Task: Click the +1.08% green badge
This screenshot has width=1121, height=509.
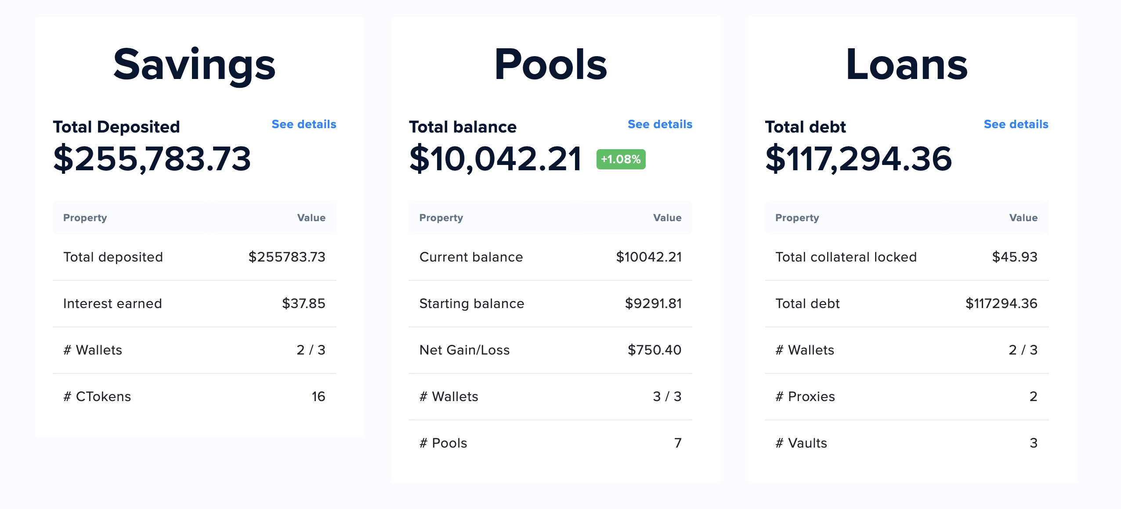Action: click(621, 159)
